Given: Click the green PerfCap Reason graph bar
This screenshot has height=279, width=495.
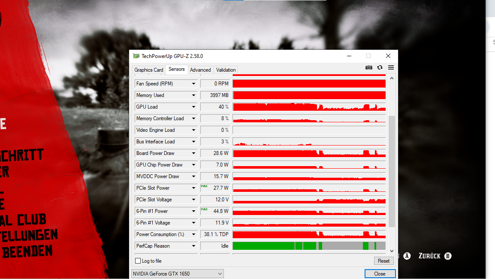Looking at the screenshot, I should click(x=266, y=246).
